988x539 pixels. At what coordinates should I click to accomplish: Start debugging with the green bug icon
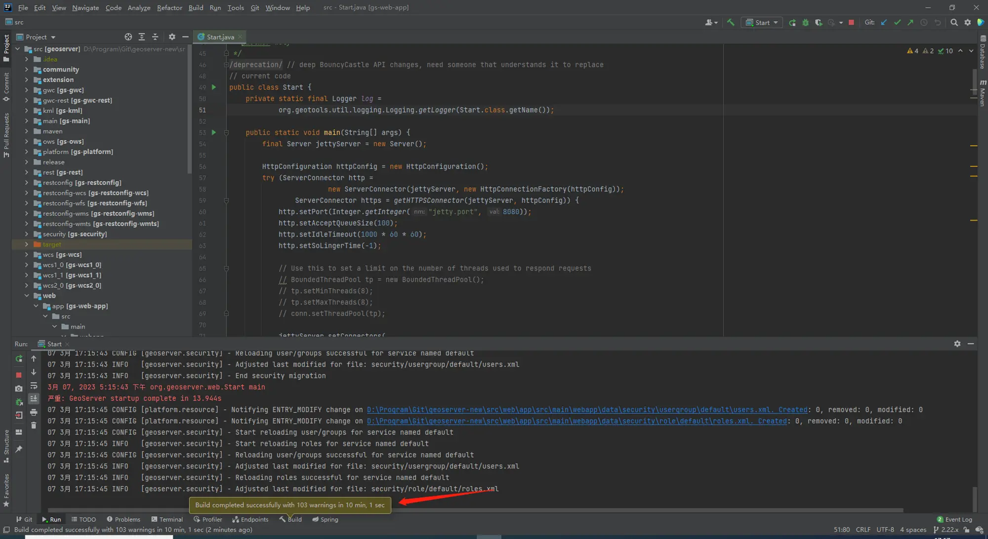click(x=806, y=22)
